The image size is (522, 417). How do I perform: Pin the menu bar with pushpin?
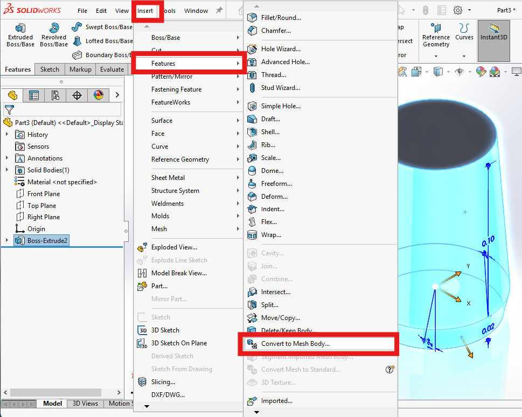click(219, 10)
